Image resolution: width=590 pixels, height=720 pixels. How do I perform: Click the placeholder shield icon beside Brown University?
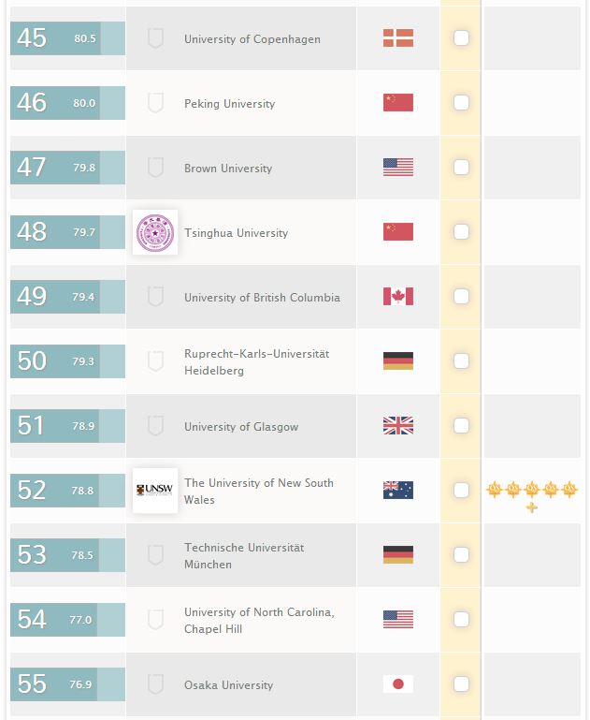tap(155, 168)
